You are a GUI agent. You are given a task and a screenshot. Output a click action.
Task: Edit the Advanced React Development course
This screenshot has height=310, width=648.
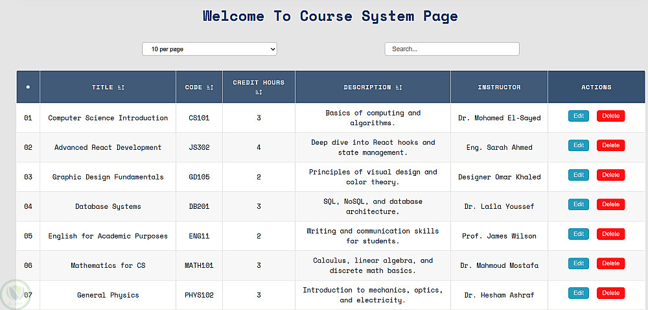coord(579,145)
